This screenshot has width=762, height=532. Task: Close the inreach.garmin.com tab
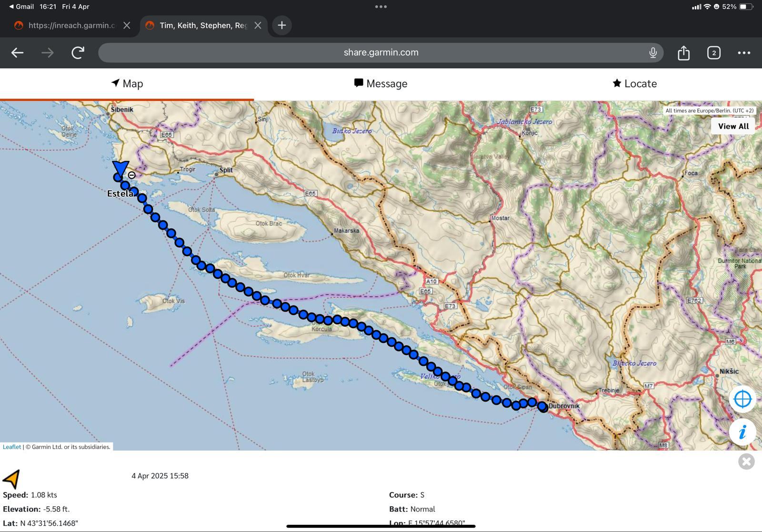(127, 25)
